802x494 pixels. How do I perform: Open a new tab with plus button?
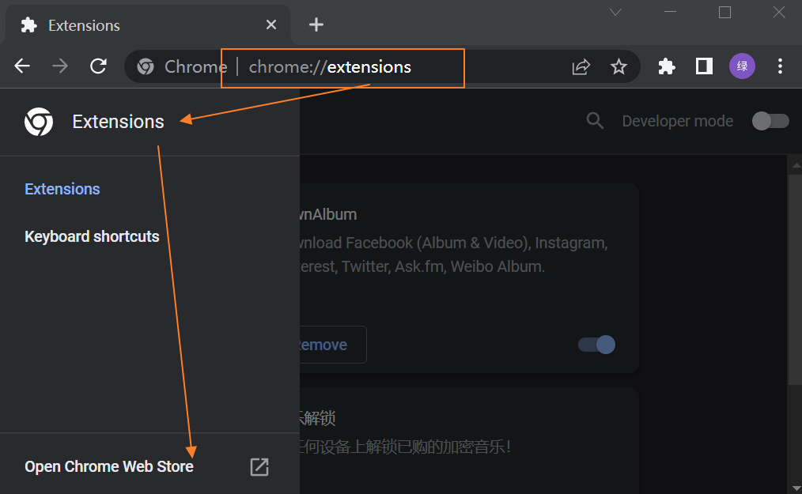tap(316, 25)
